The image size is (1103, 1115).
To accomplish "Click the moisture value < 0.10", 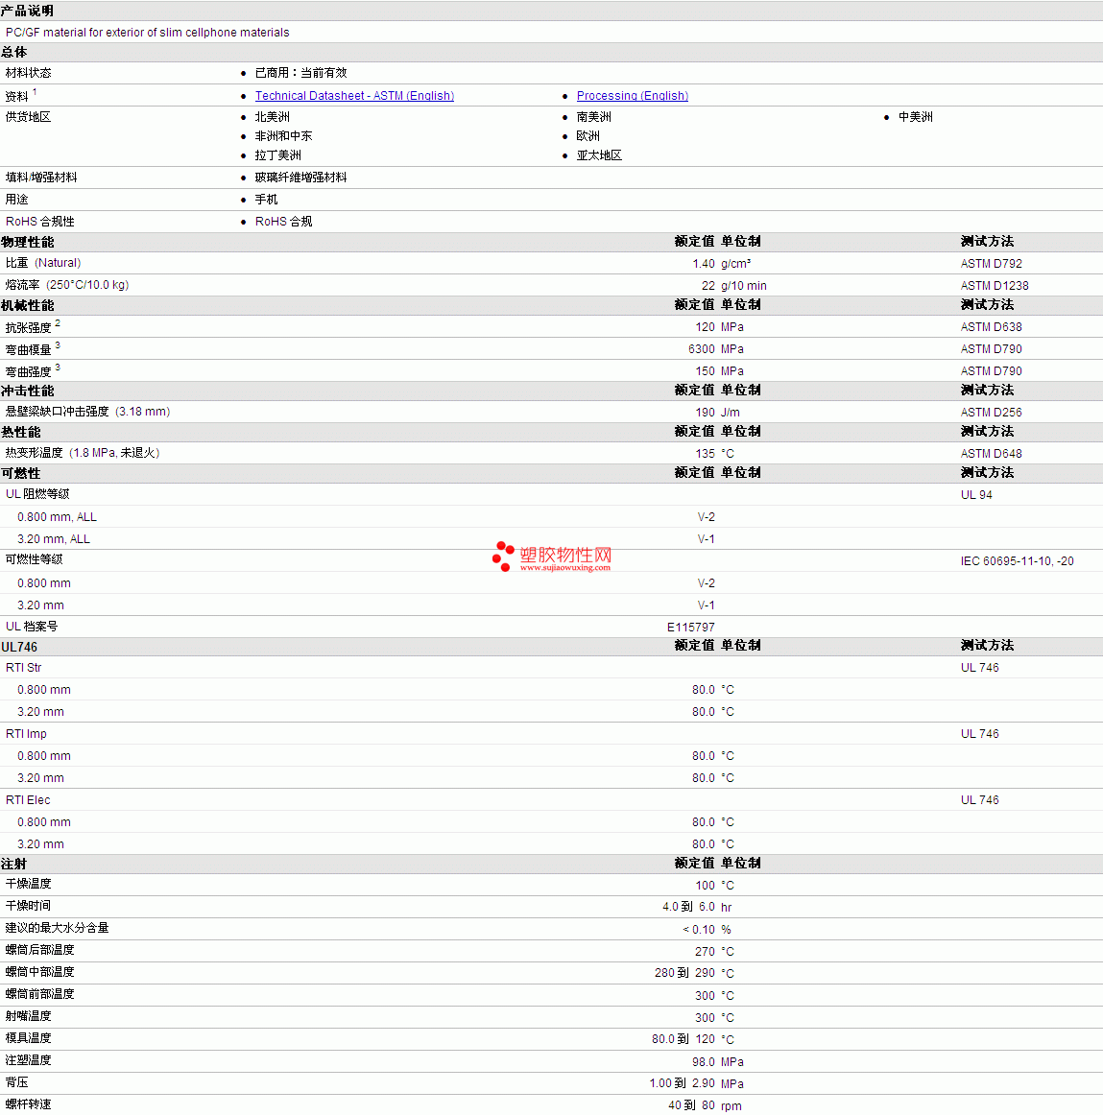I will (699, 930).
